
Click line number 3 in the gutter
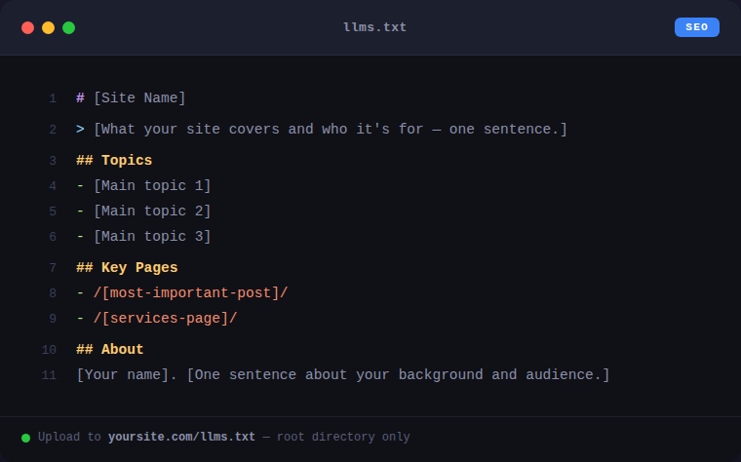[53, 161]
